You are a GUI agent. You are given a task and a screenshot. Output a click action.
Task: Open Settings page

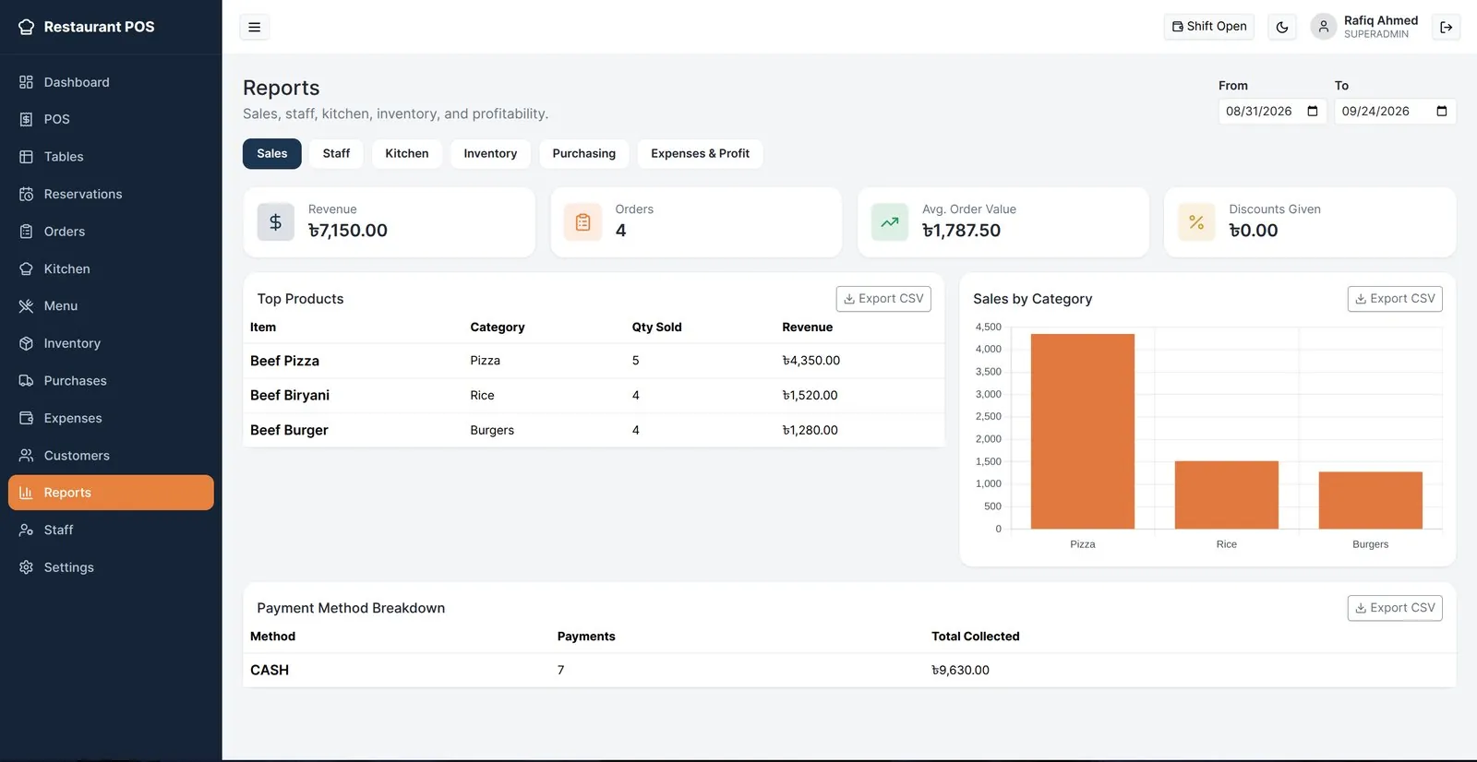[111, 567]
